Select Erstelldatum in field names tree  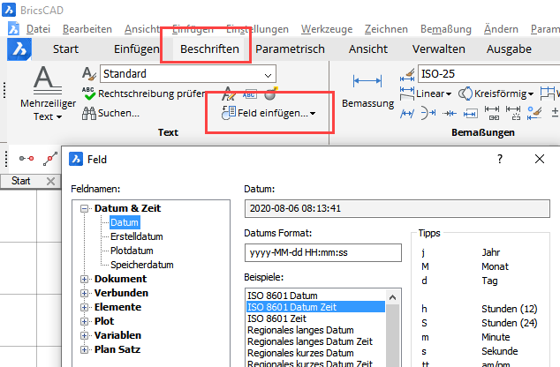[136, 236]
